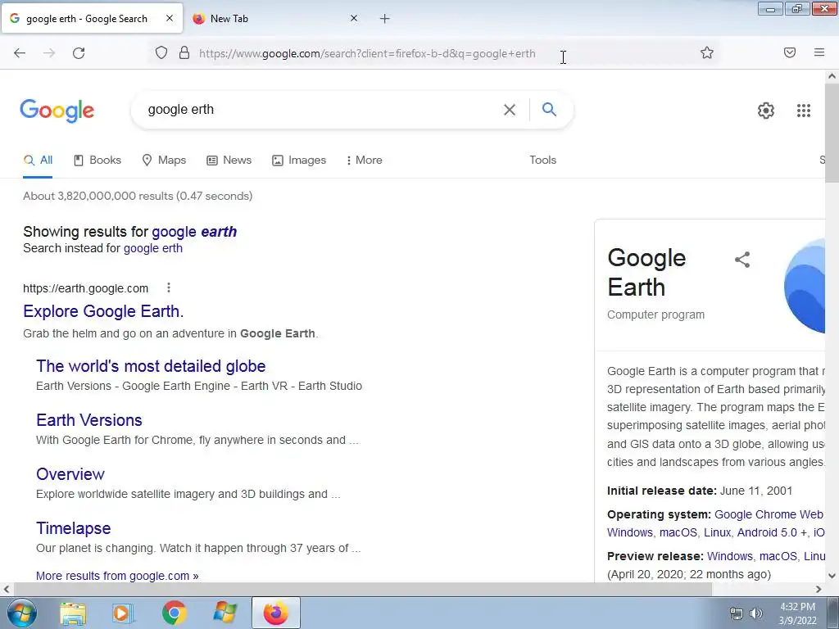Open The world's most detailed globe
This screenshot has width=839, height=629.
point(151,366)
